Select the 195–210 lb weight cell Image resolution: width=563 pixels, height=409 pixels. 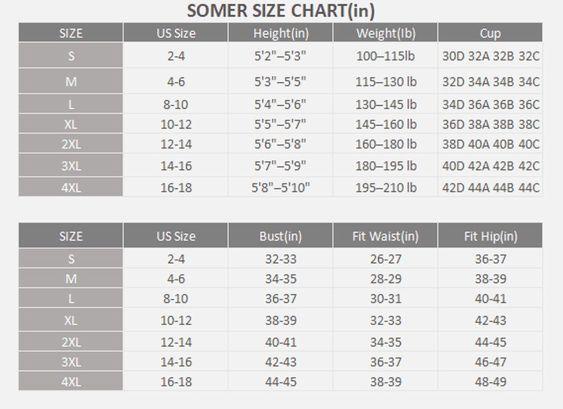(386, 188)
